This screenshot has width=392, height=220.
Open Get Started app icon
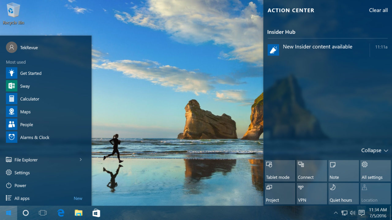(x=12, y=73)
